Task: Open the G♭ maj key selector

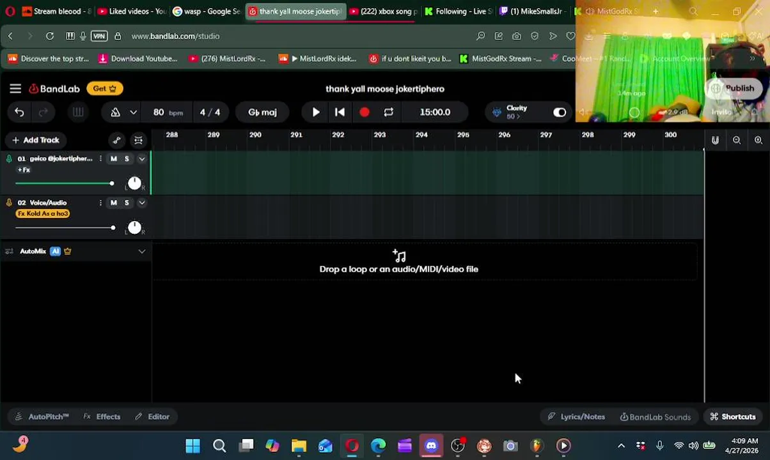Action: pyautogui.click(x=262, y=112)
